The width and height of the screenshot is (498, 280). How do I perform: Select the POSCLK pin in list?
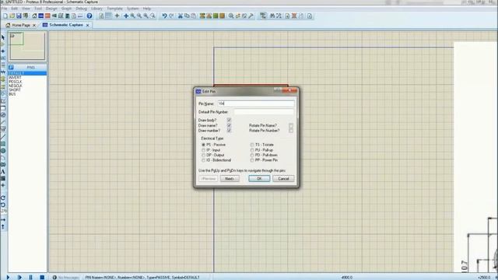click(x=16, y=82)
